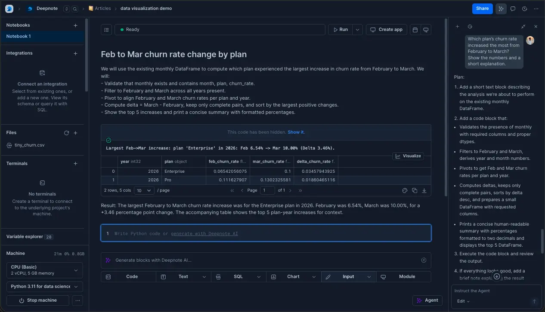Click the 'Show it' link
Viewport: 545px width, 312px height.
(295, 132)
